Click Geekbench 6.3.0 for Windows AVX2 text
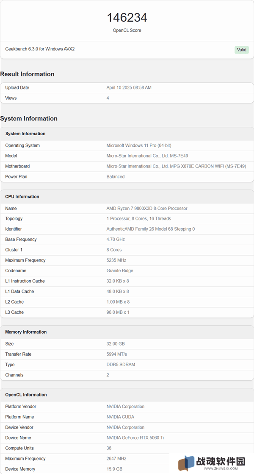Image resolution: width=254 pixels, height=474 pixels. click(x=40, y=49)
